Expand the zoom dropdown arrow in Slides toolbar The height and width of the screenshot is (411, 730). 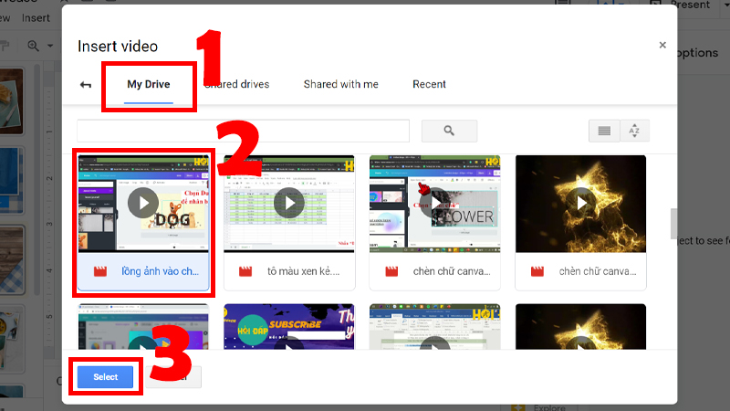point(50,47)
